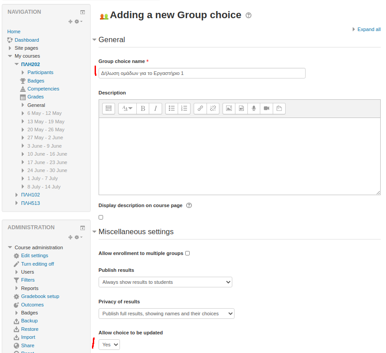This screenshot has height=353, width=386.
Task: Open Grades in navigation tree
Action: point(36,97)
